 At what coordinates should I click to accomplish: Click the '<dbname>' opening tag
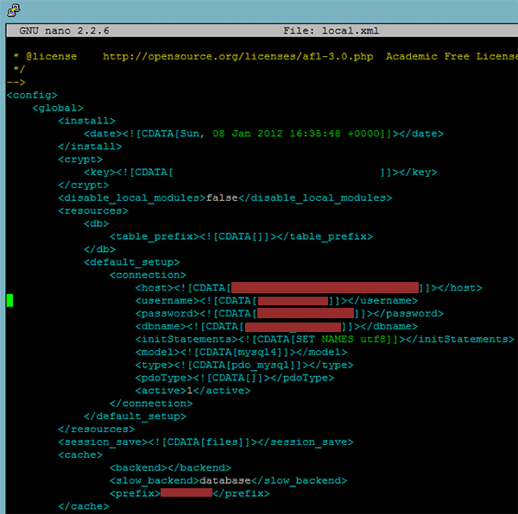tap(161, 327)
